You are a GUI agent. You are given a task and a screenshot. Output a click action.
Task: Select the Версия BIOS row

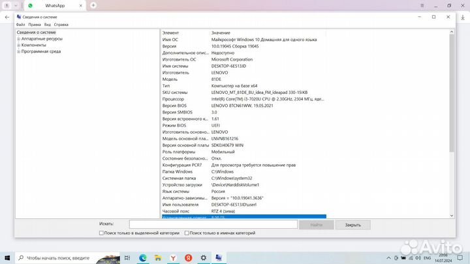coord(243,106)
